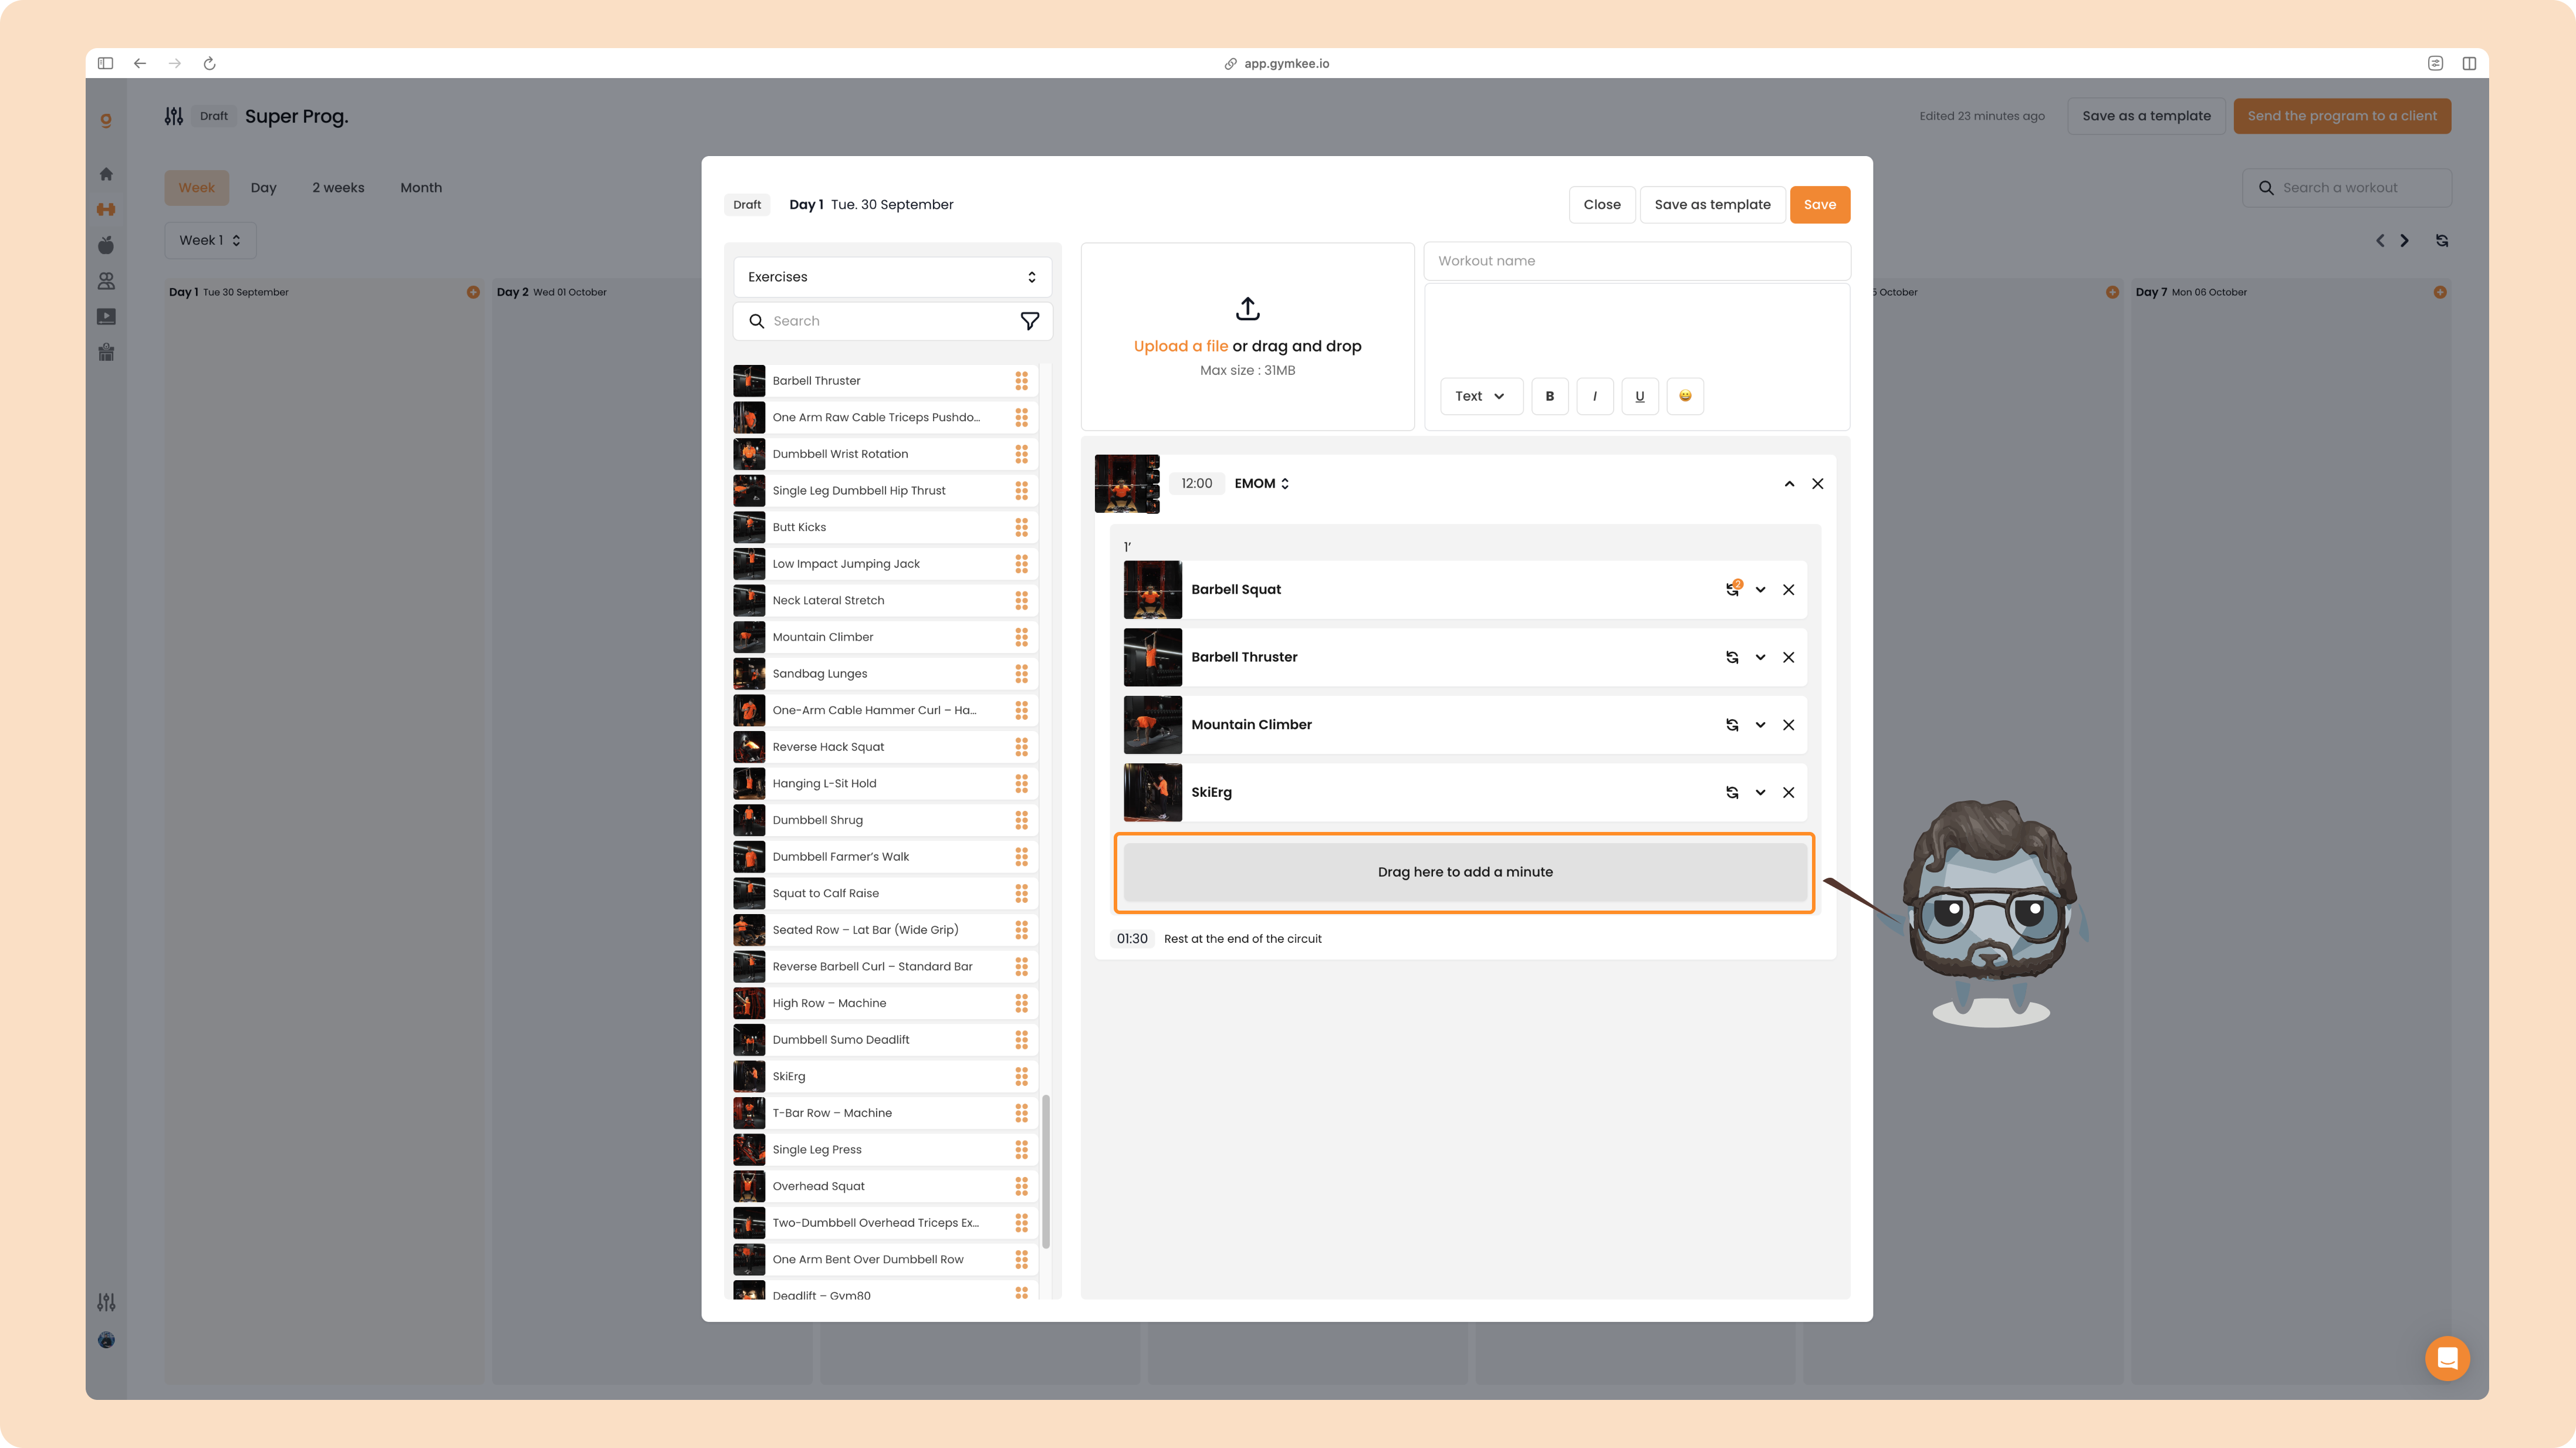Toggle underline formatting

click(x=1639, y=396)
